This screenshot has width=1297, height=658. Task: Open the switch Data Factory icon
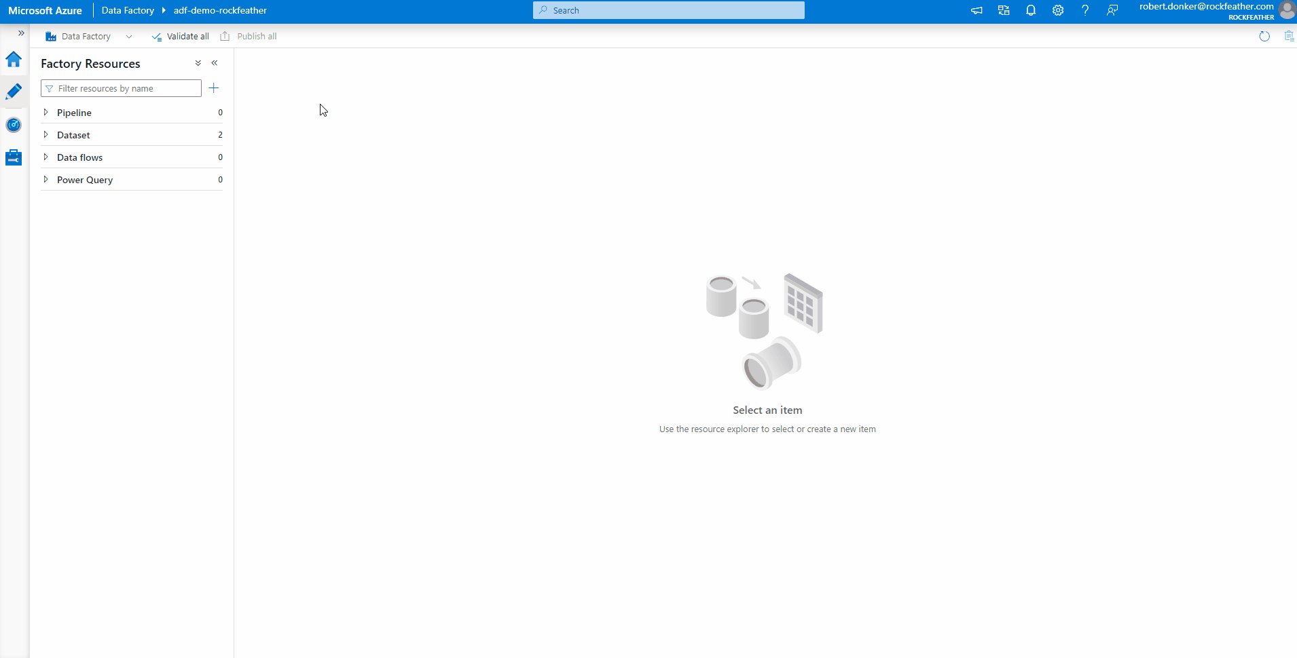1004,10
